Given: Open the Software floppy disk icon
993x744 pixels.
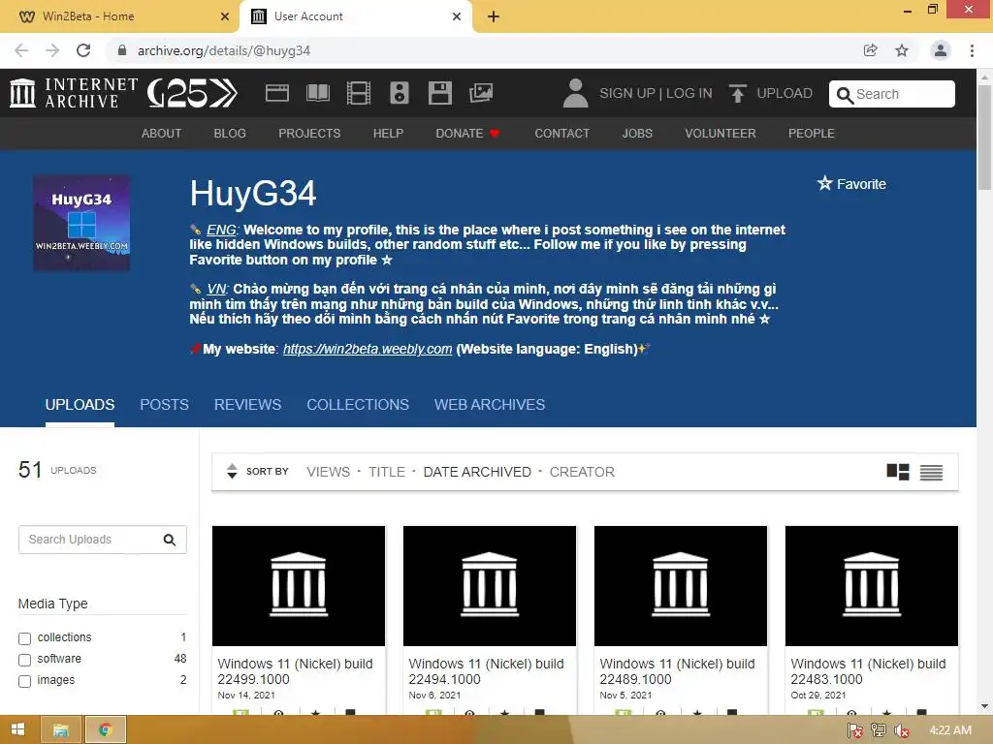Looking at the screenshot, I should [x=440, y=93].
